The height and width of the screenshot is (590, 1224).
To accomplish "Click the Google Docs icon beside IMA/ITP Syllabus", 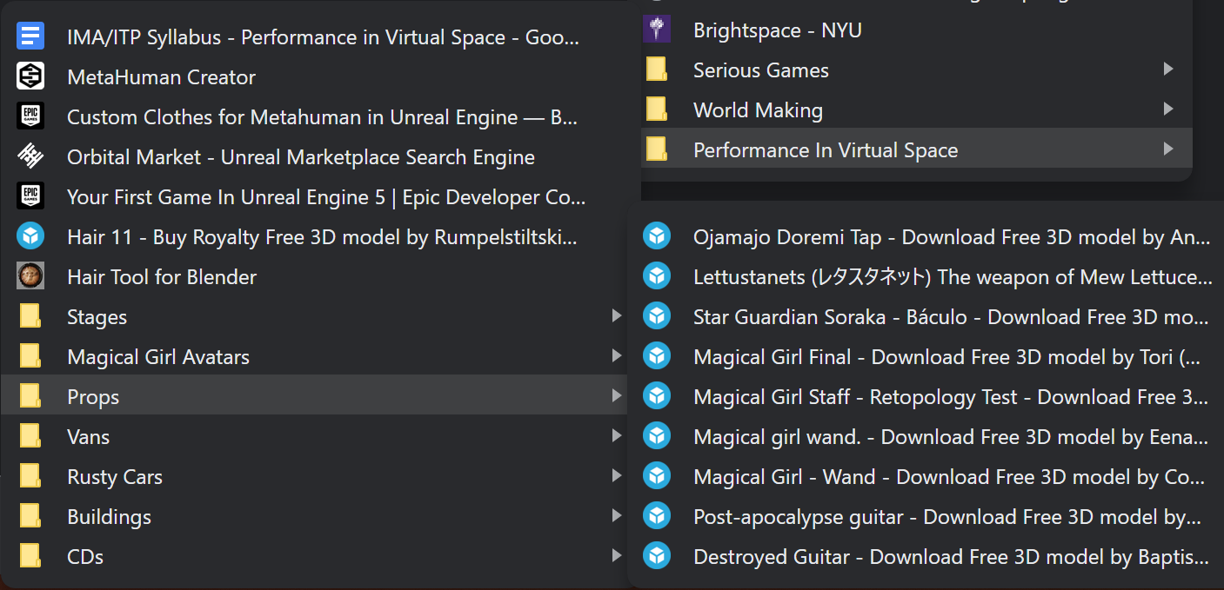I will click(x=30, y=37).
